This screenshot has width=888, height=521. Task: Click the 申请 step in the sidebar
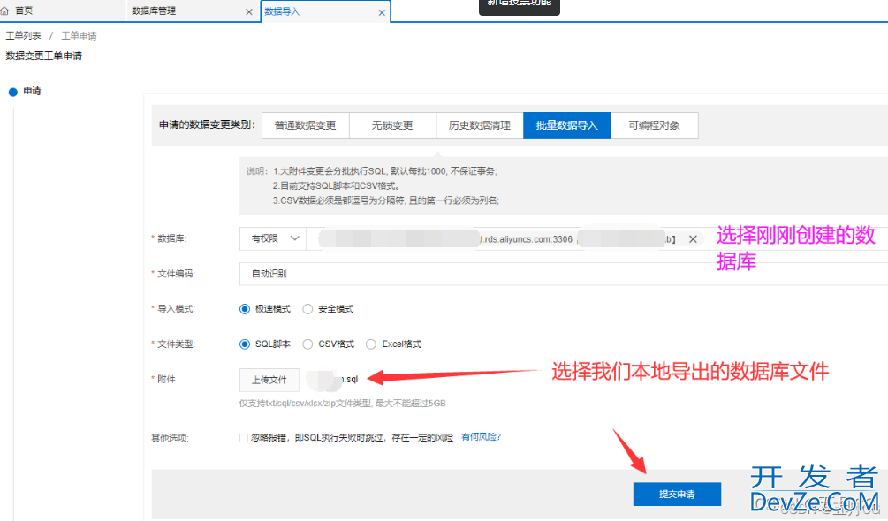(x=32, y=90)
